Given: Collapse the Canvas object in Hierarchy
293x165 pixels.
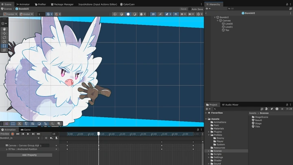Looking at the screenshot, I should coord(218,21).
